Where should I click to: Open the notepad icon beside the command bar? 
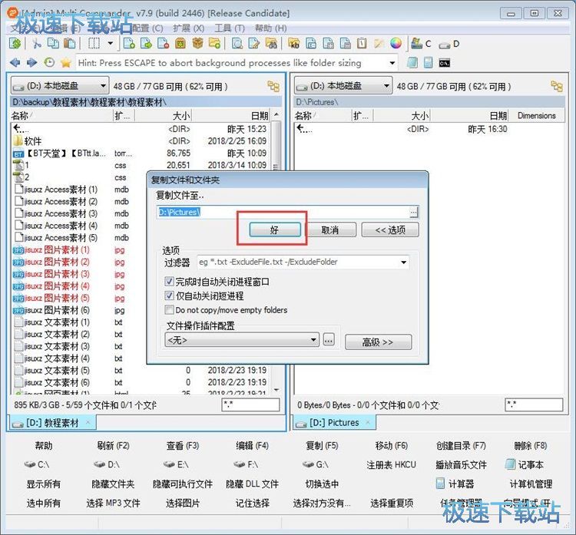coord(412,63)
